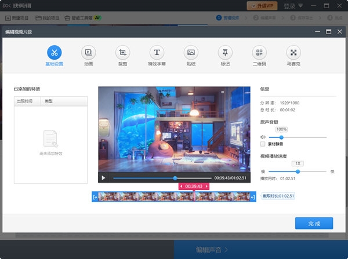Open the 二维码 QR code tool
Image resolution: width=348 pixels, height=259 pixels.
click(259, 52)
